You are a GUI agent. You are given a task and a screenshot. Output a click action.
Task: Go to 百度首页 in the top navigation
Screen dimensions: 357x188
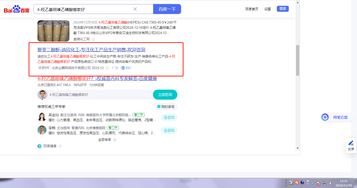click(x=252, y=9)
